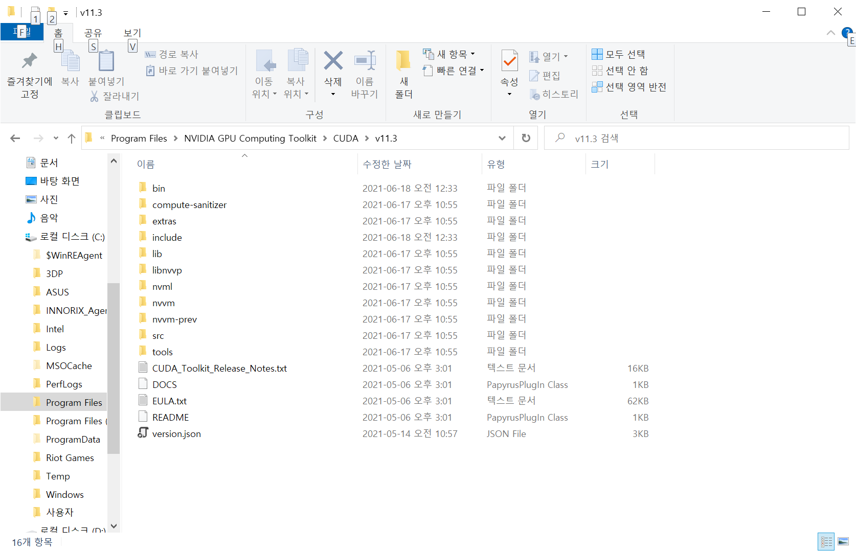Collapse the ribbon with chevron
The width and height of the screenshot is (856, 551).
coord(830,33)
